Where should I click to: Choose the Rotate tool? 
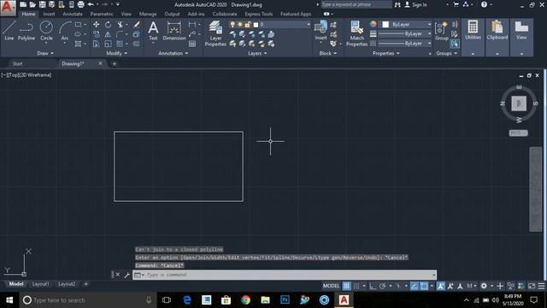point(109,25)
